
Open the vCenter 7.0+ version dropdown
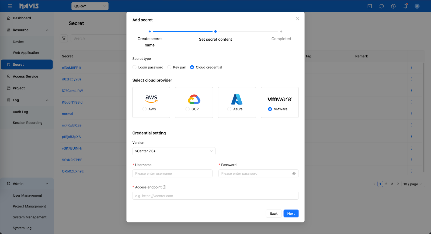click(174, 151)
